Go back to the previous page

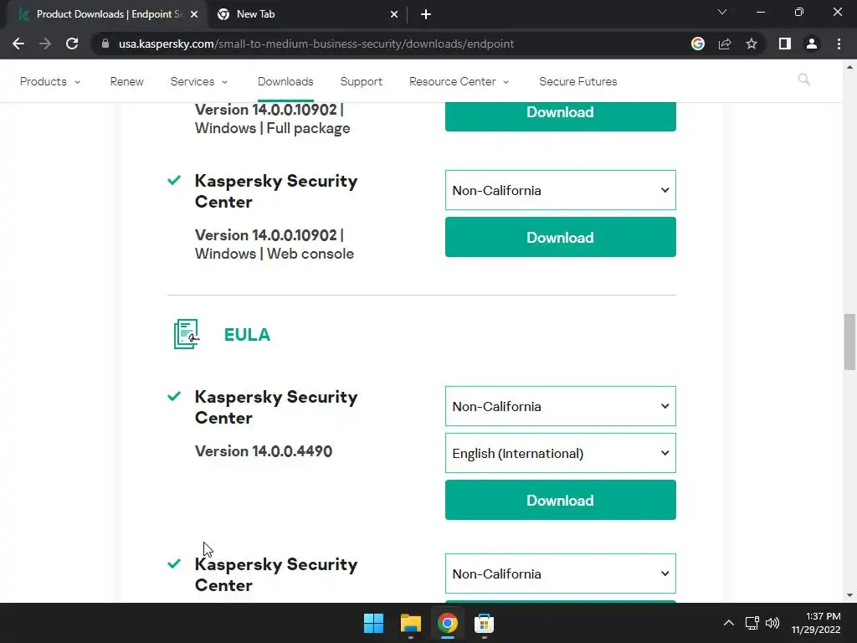click(18, 44)
